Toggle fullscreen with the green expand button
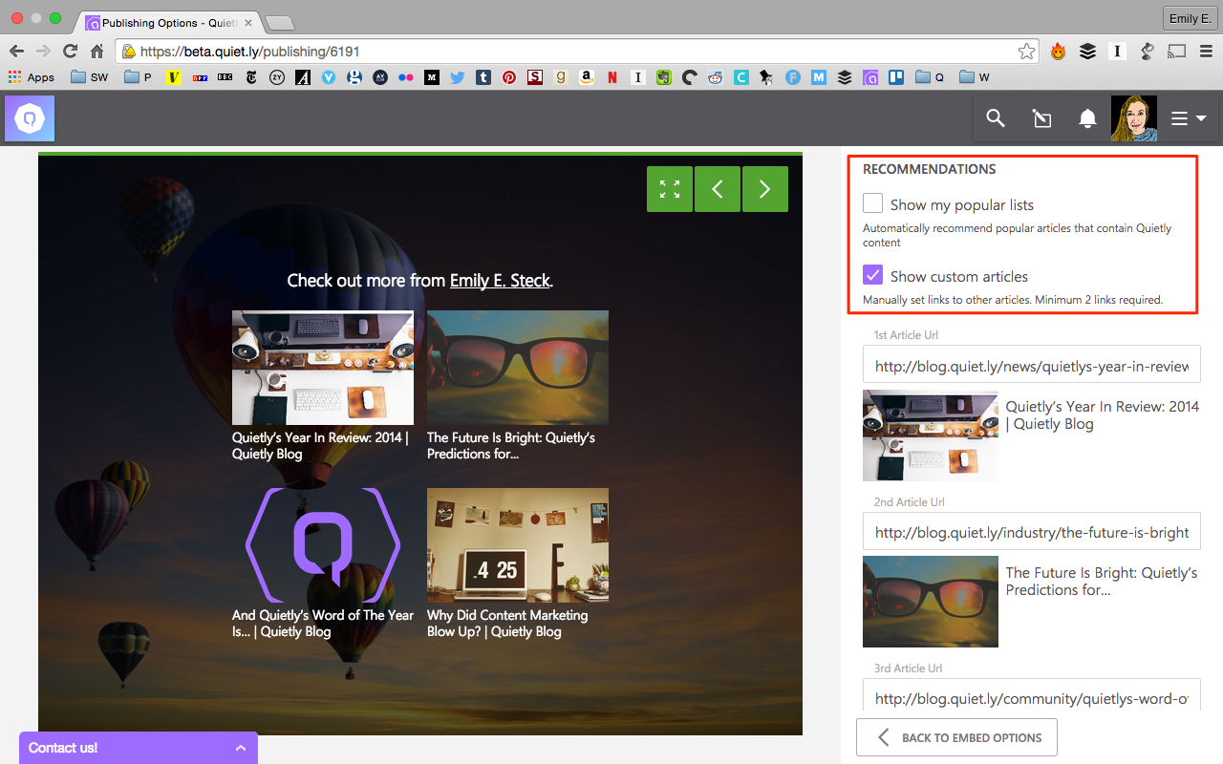The width and height of the screenshot is (1223, 764). tap(670, 189)
